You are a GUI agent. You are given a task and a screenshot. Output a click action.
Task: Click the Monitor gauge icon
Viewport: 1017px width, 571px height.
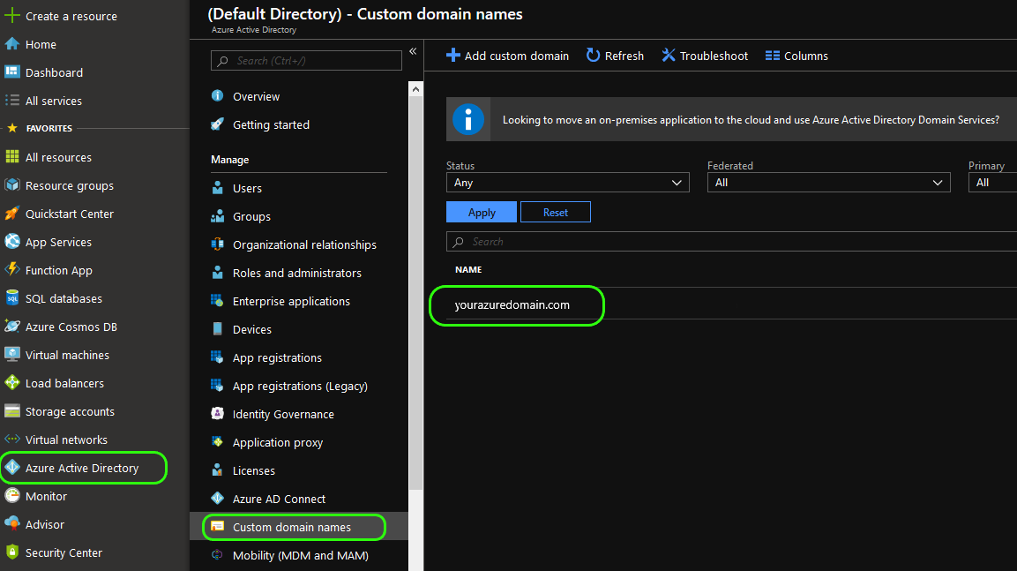pos(11,496)
